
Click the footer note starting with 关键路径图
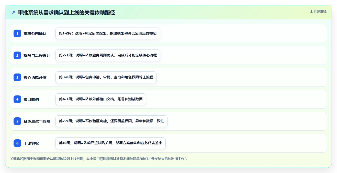tap(99, 159)
